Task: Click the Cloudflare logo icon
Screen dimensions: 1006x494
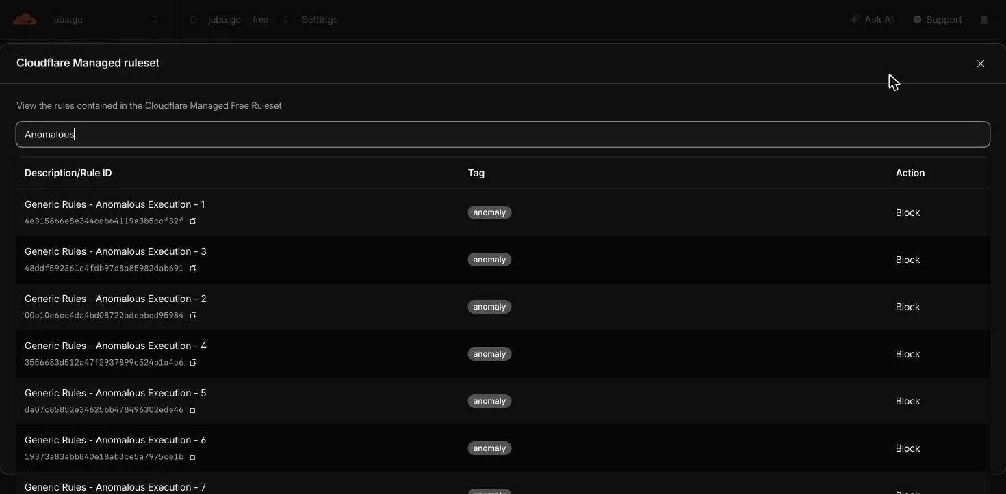Action: pyautogui.click(x=25, y=20)
